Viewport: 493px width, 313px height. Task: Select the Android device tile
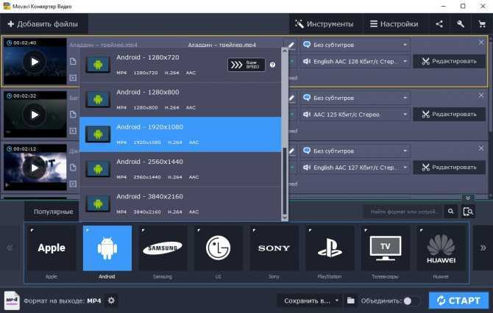click(x=107, y=248)
